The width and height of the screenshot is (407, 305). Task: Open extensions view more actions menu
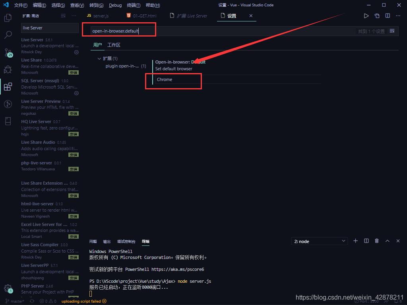pyautogui.click(x=74, y=16)
